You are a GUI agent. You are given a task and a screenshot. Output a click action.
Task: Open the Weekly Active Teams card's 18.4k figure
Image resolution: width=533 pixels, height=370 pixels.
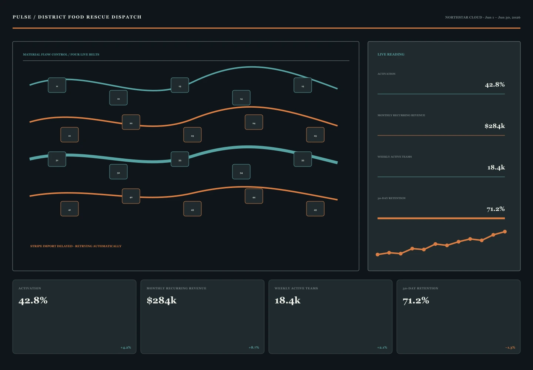pos(288,300)
